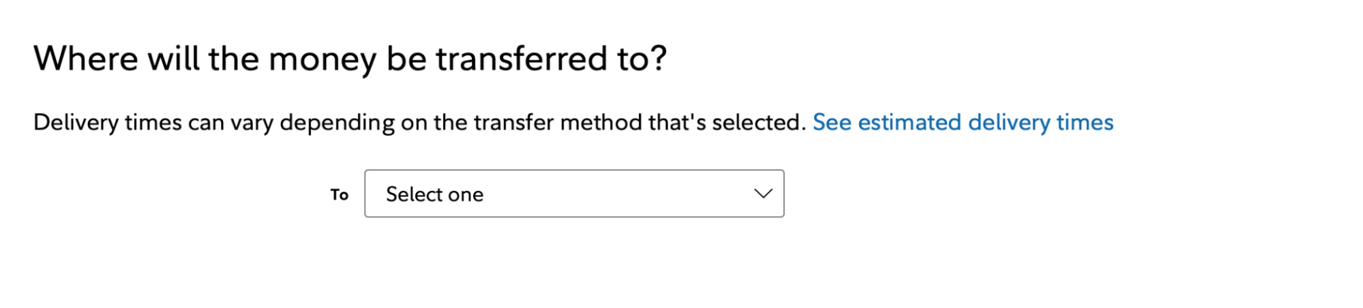
Task: Click the "To" field label
Action: pos(339,195)
